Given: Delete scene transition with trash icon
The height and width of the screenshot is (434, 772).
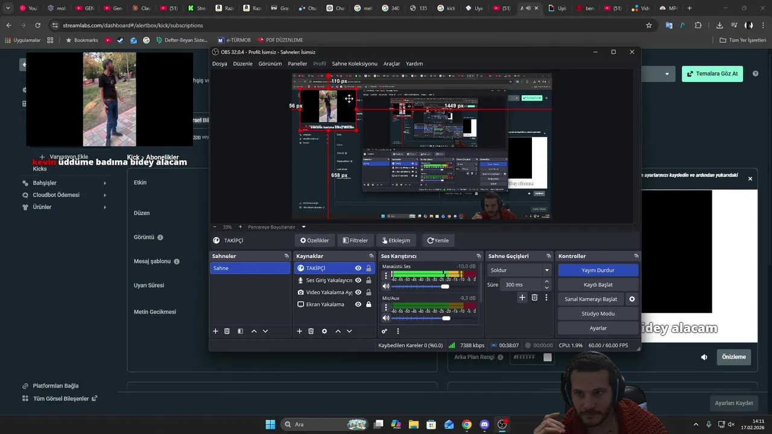Looking at the screenshot, I should click(x=534, y=297).
